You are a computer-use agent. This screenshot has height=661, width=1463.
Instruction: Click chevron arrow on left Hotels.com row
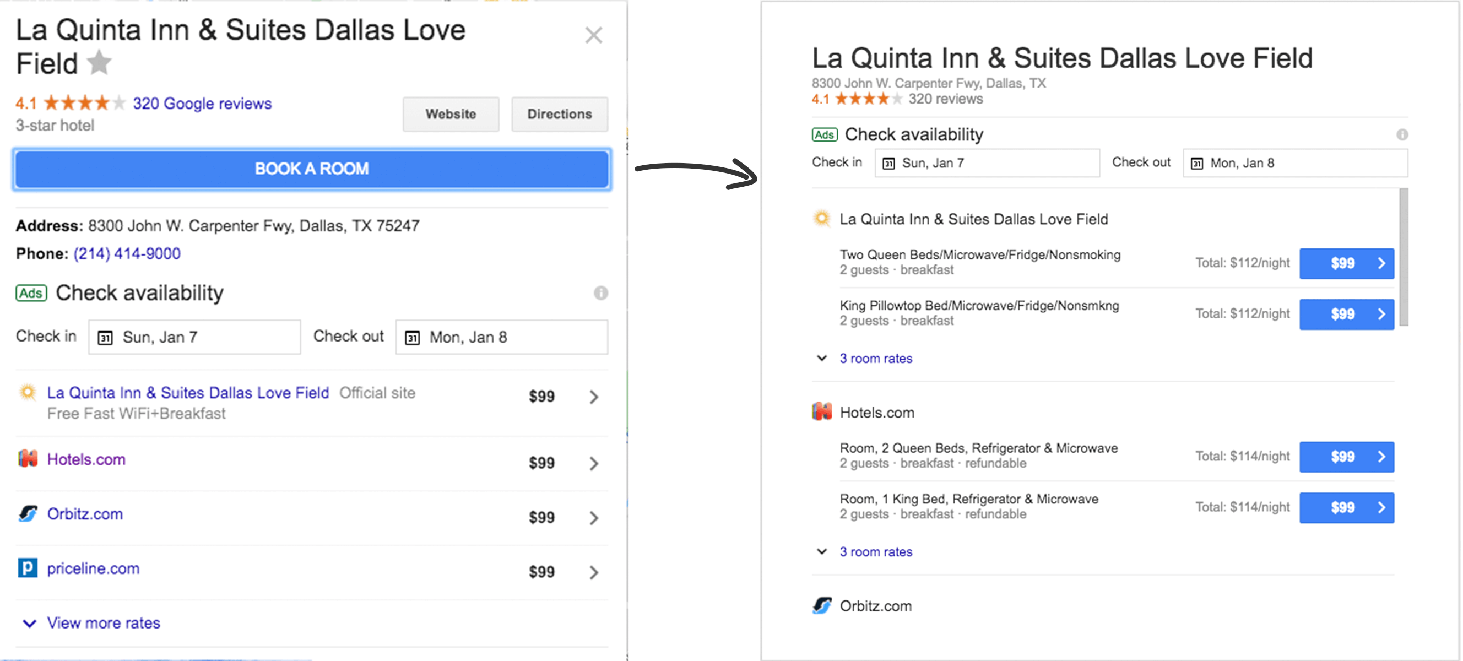(x=594, y=463)
